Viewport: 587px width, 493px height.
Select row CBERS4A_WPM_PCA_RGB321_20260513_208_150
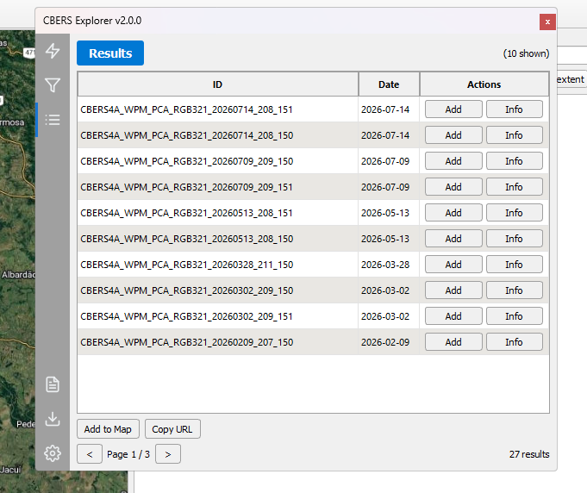pyautogui.click(x=313, y=239)
